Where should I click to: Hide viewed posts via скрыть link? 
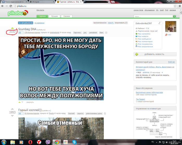click(111, 23)
